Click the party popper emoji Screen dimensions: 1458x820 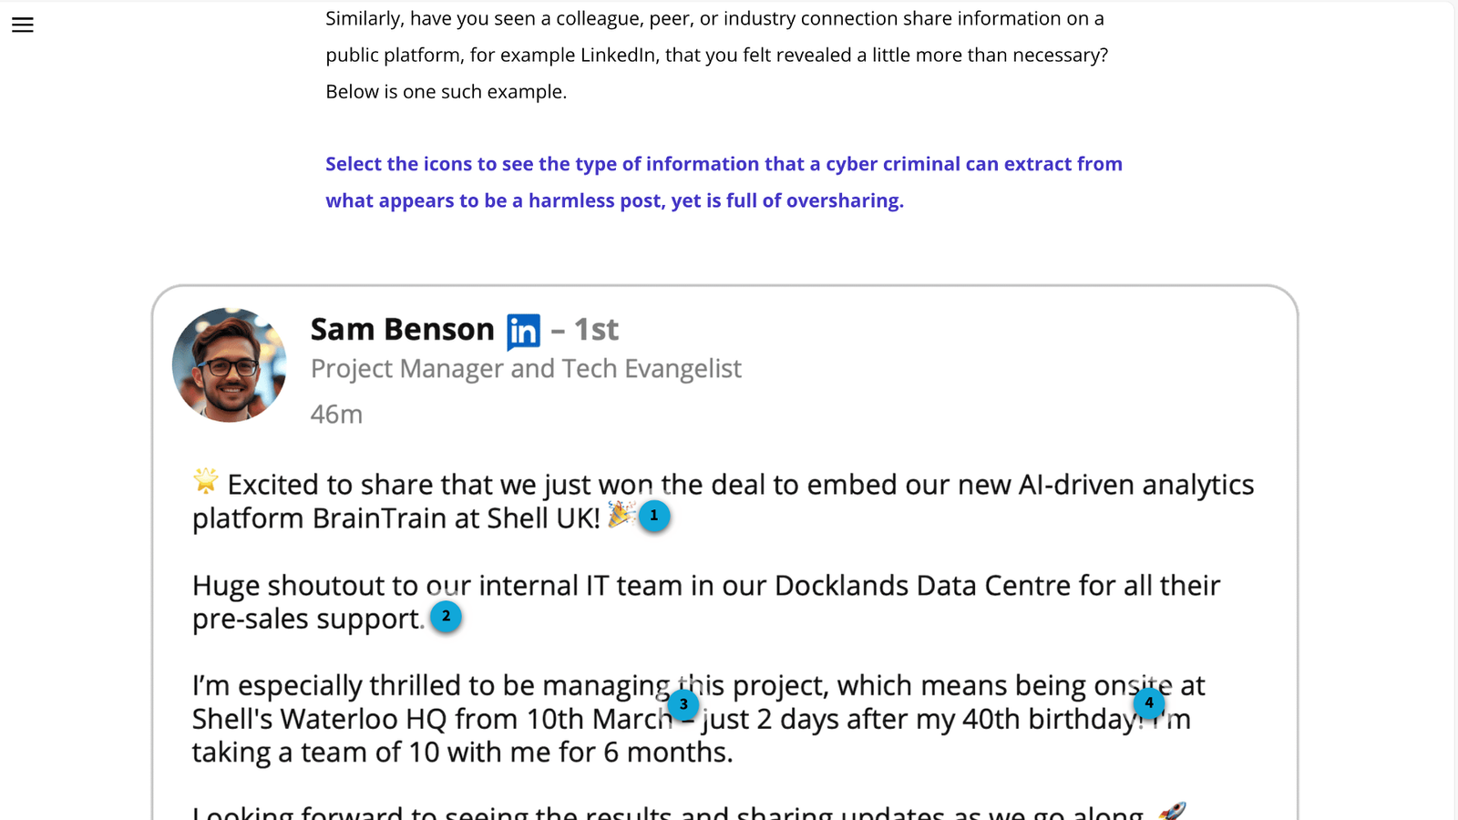click(621, 515)
